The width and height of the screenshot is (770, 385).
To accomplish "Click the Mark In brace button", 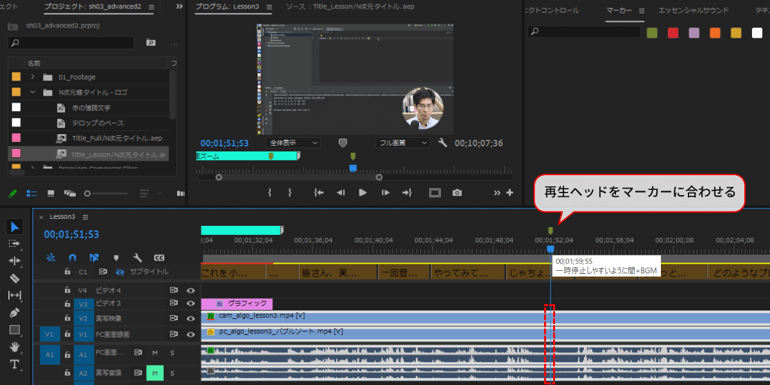I will (x=270, y=193).
